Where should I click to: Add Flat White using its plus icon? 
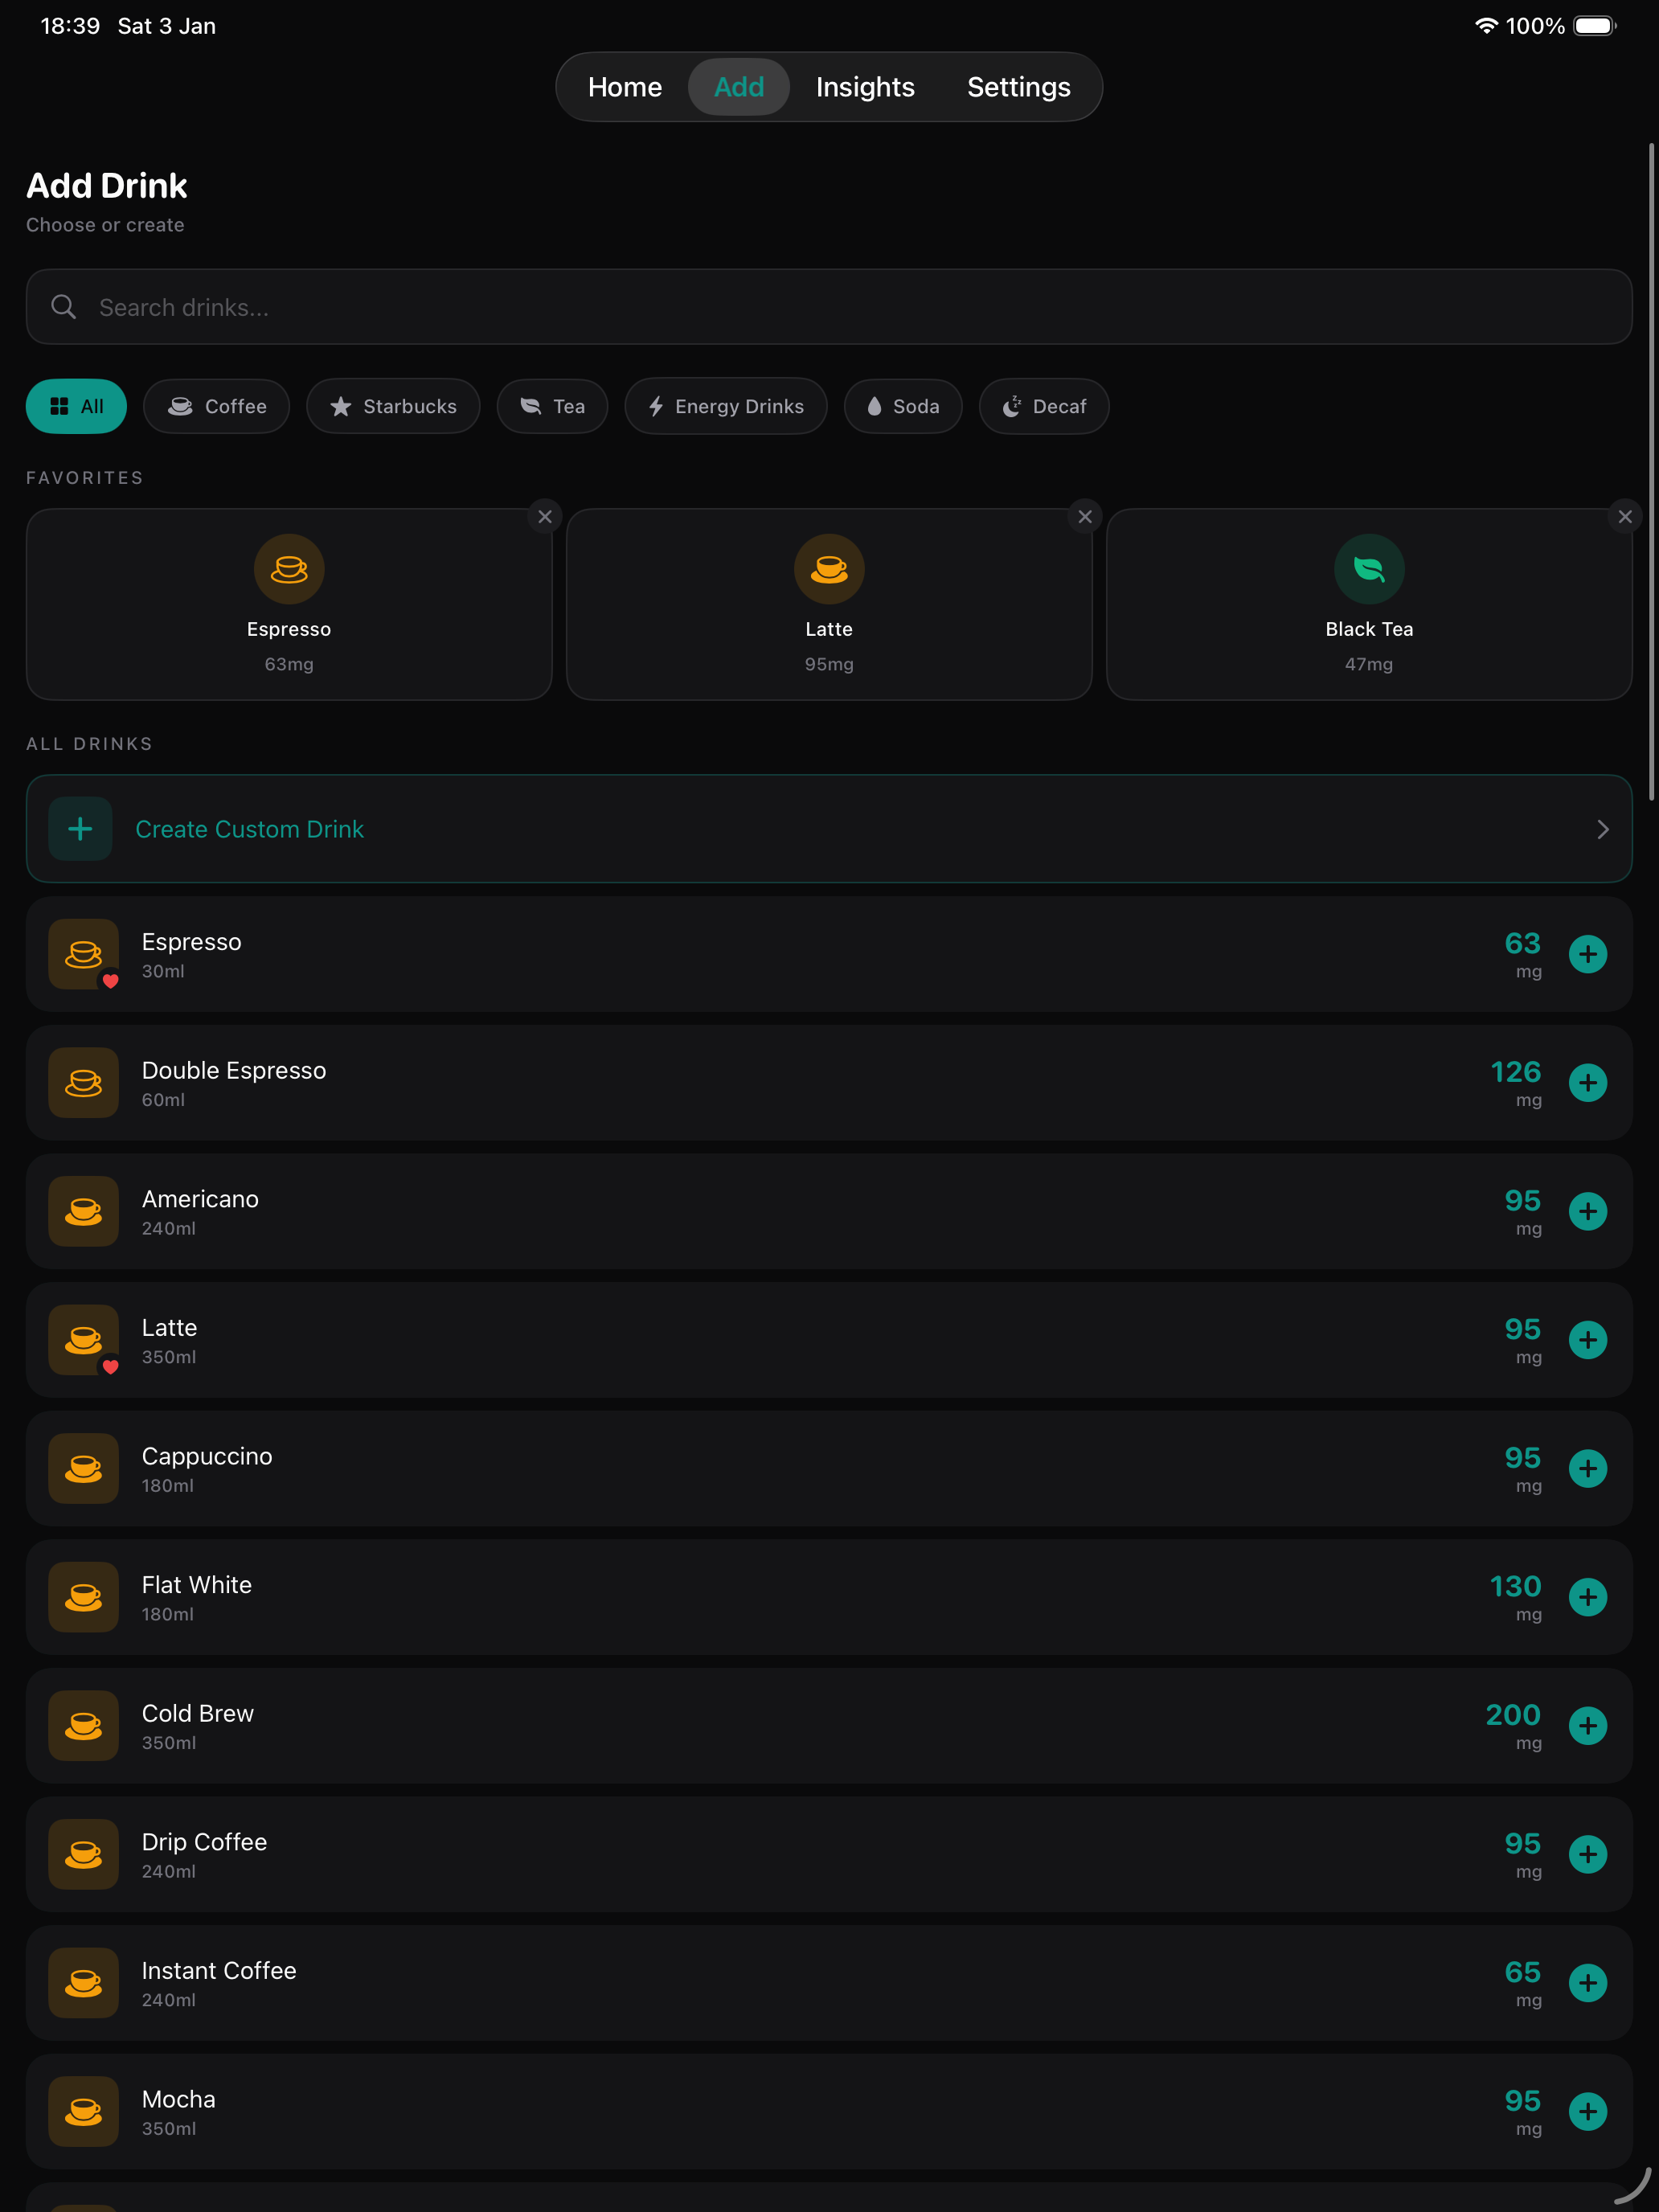(1587, 1597)
